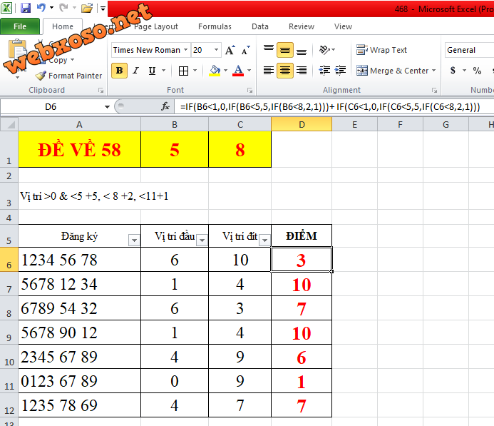
Task: Toggle Italic formatting
Action: click(x=136, y=71)
